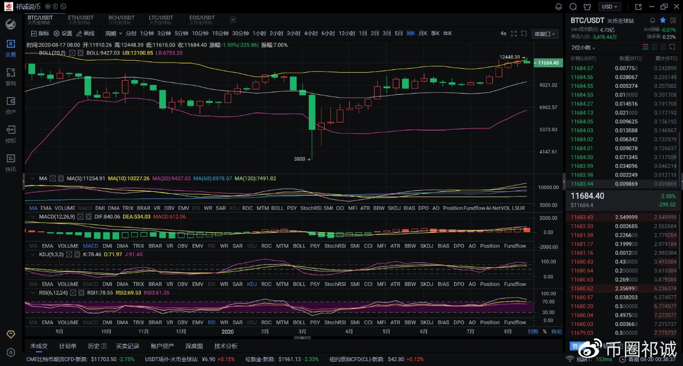Image resolution: width=683 pixels, height=366 pixels.
Task: Toggle fullscreen chart view
Action: [514, 34]
